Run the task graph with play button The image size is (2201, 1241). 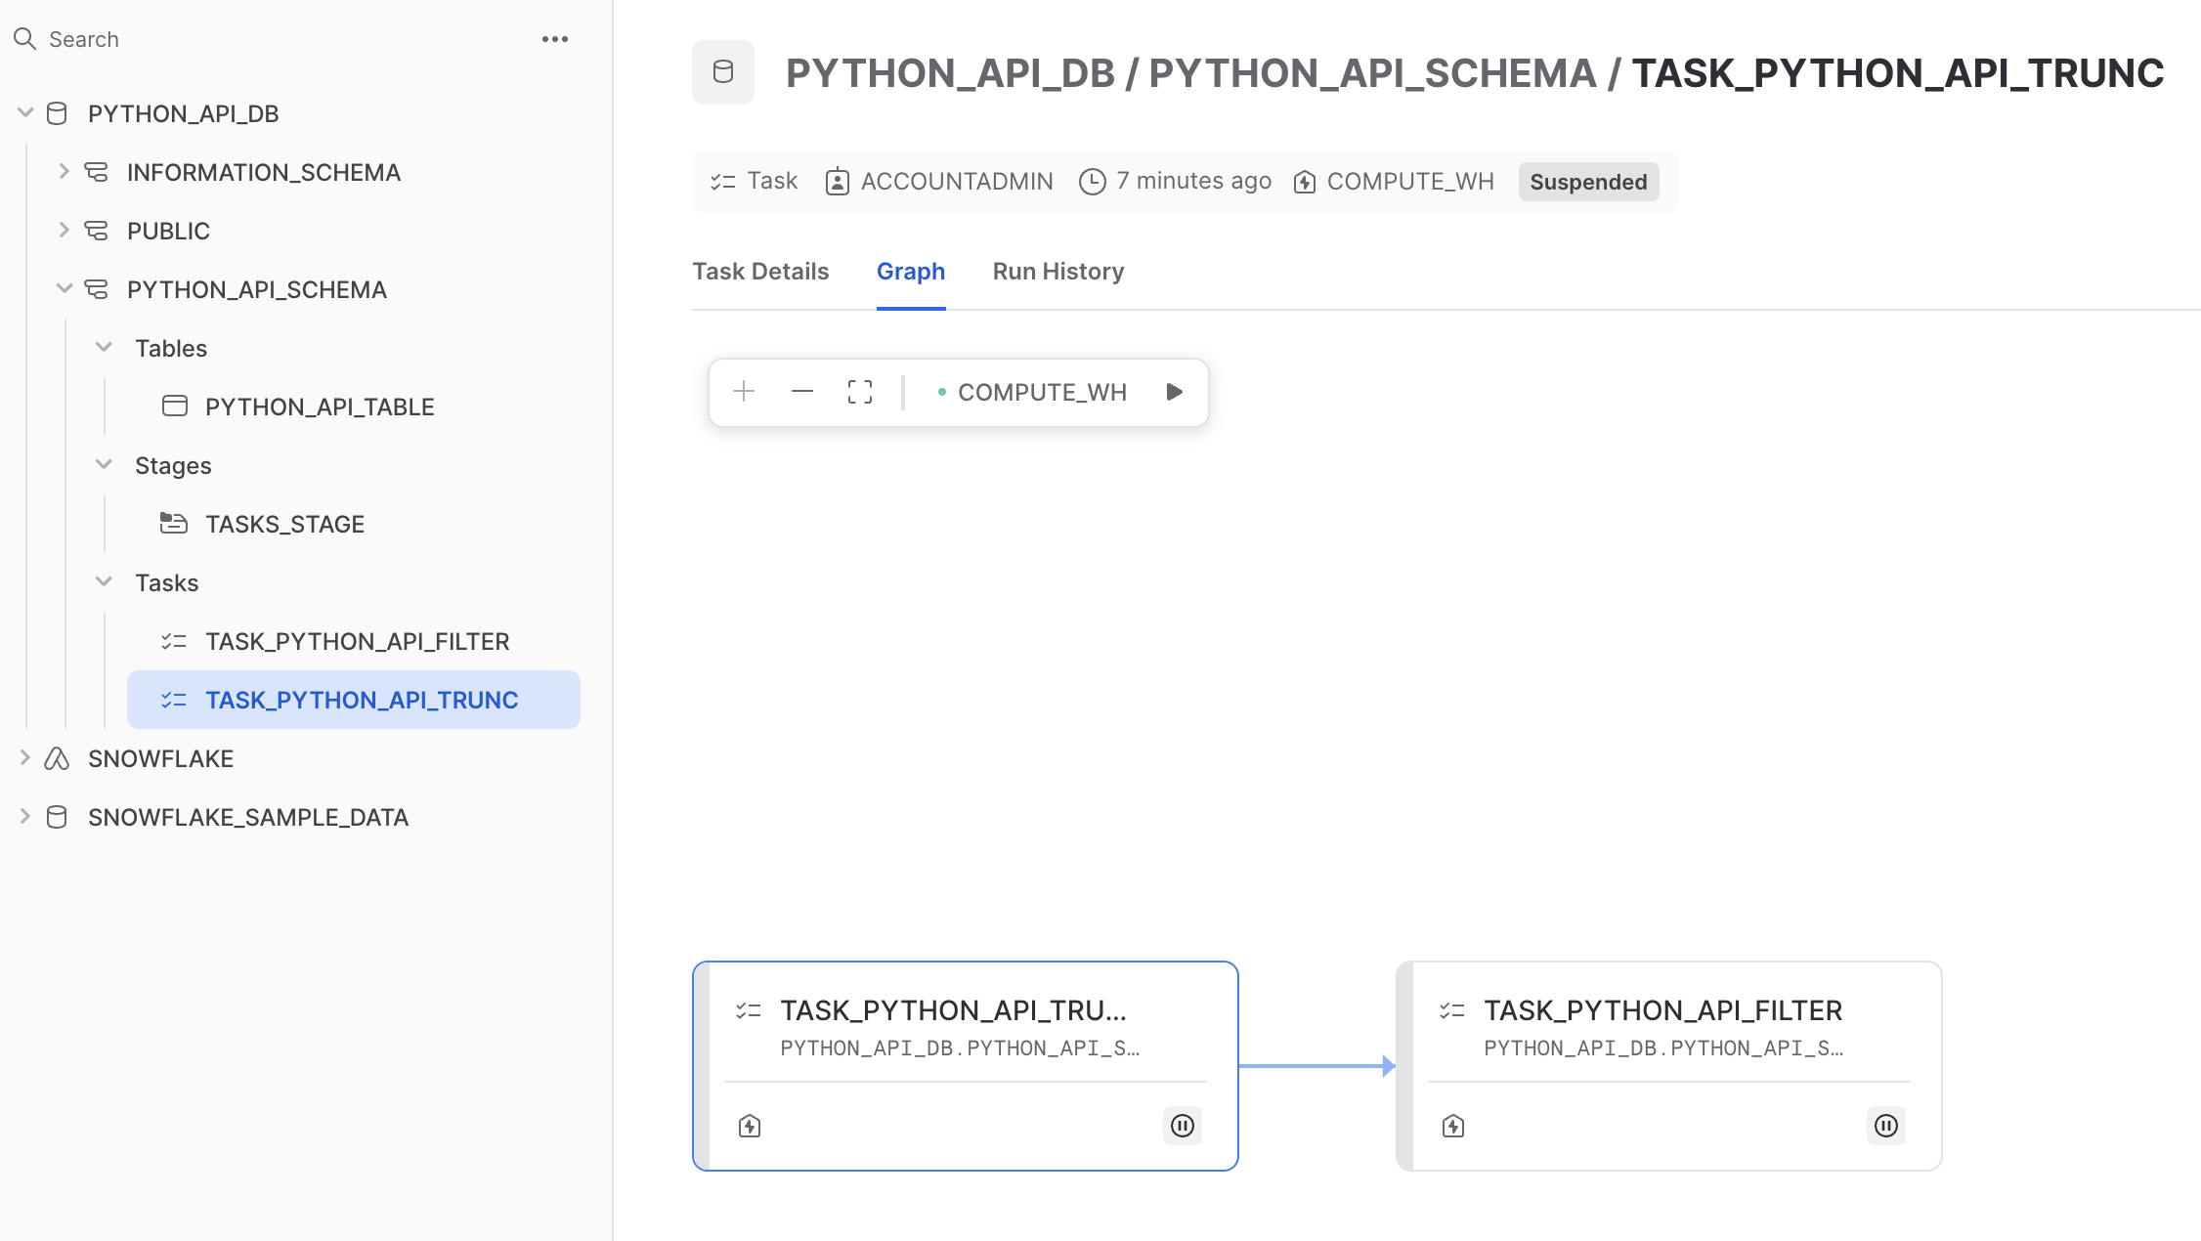[1174, 392]
